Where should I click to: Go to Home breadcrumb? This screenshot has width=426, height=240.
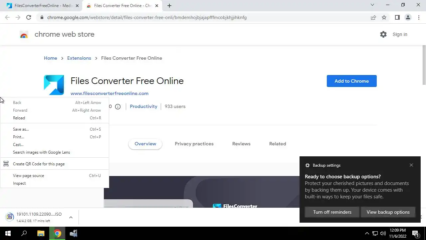(51, 58)
